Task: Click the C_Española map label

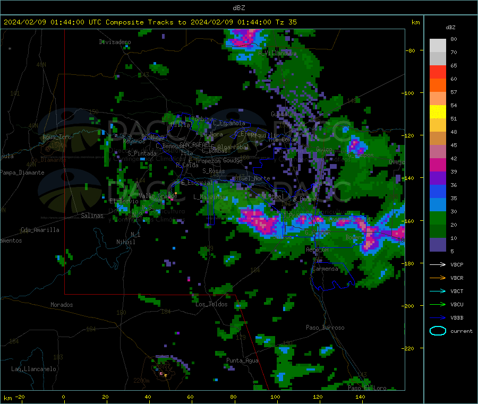Action: (229, 123)
